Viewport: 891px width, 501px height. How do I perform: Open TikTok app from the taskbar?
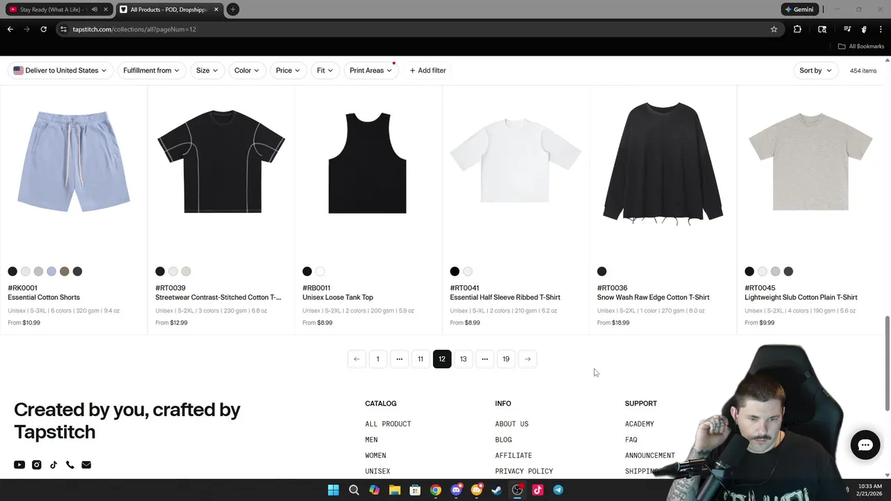pos(537,490)
